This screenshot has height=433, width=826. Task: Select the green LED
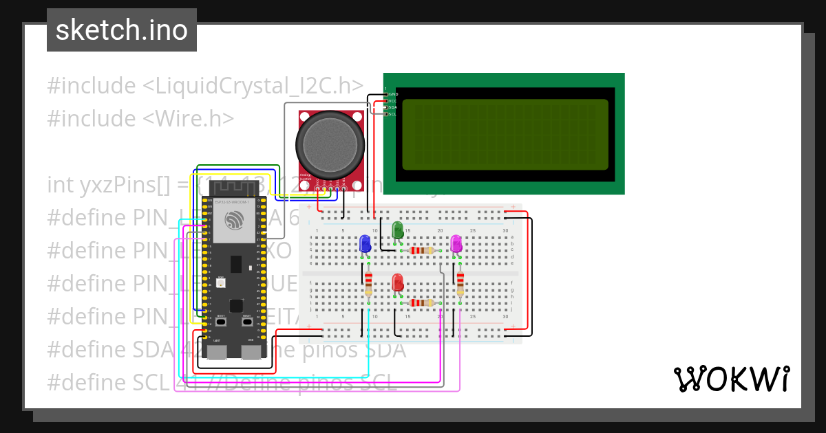397,230
